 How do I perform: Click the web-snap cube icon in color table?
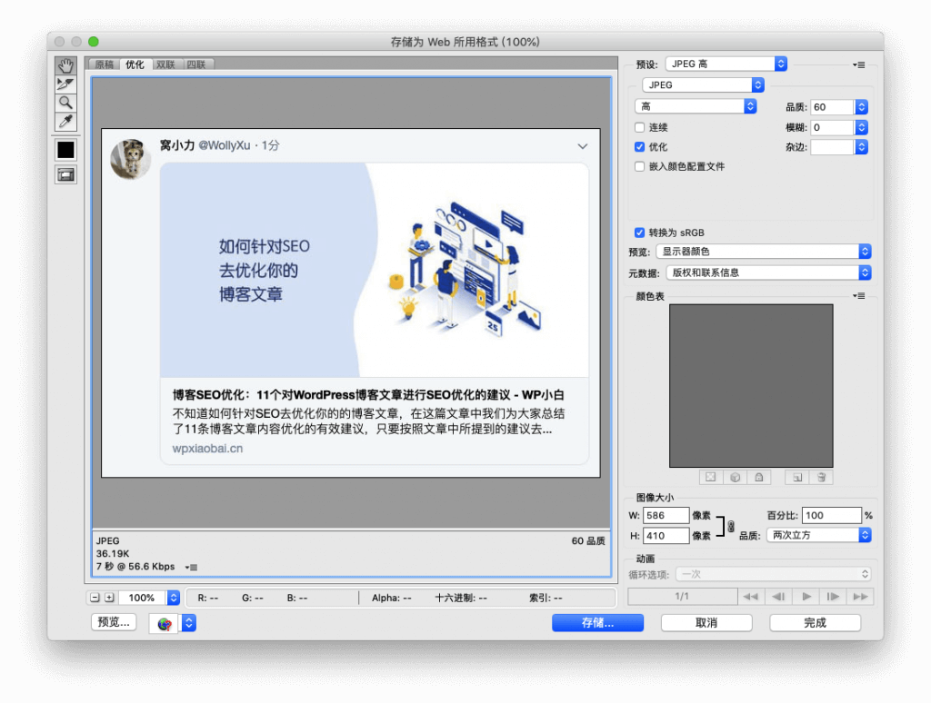tap(735, 477)
